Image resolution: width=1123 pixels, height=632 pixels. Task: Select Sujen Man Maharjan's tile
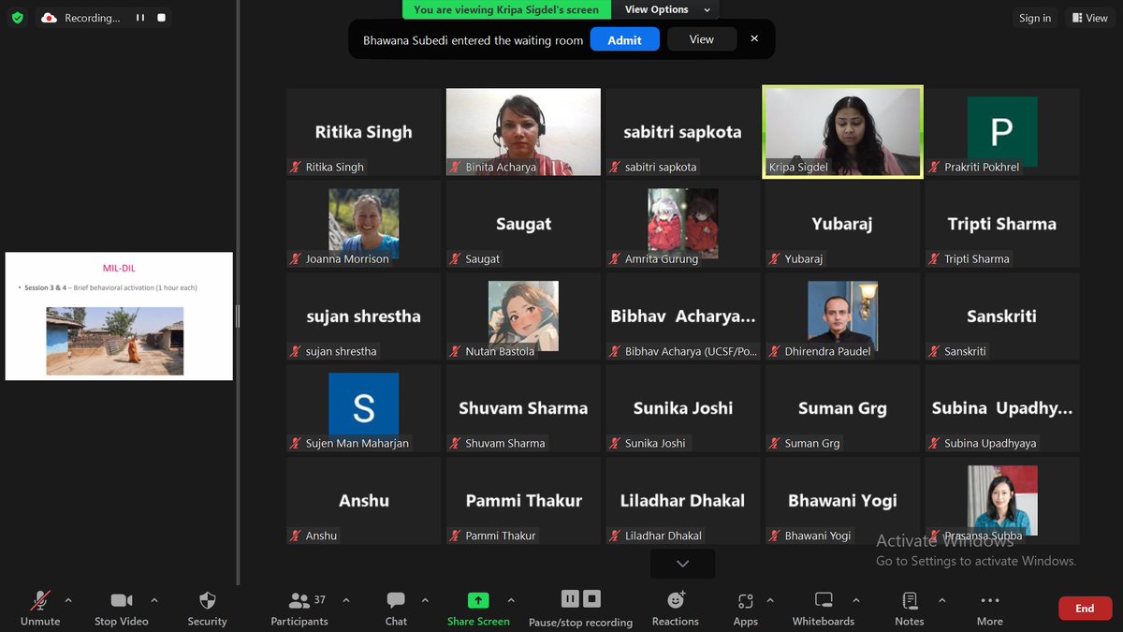363,408
